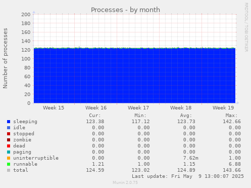This screenshot has height=188, width=251.
Task: Click the zombie legend color swatch
Action: [9, 140]
